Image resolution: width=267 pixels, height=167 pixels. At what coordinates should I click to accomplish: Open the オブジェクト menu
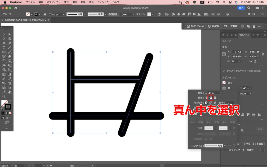pos(53,2)
